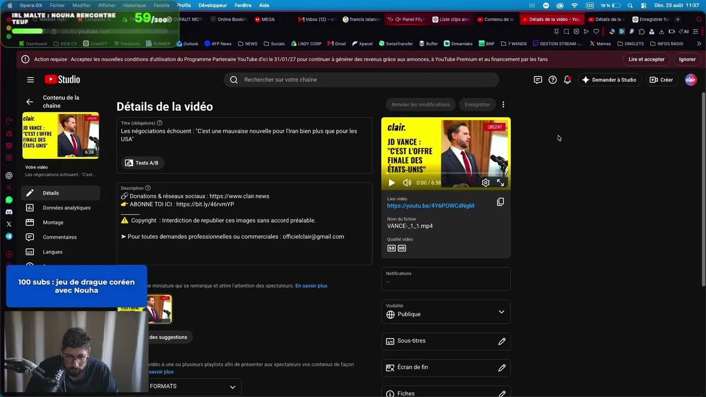
Task: Switch to the Inbox (12) browser tab
Action: (x=317, y=19)
